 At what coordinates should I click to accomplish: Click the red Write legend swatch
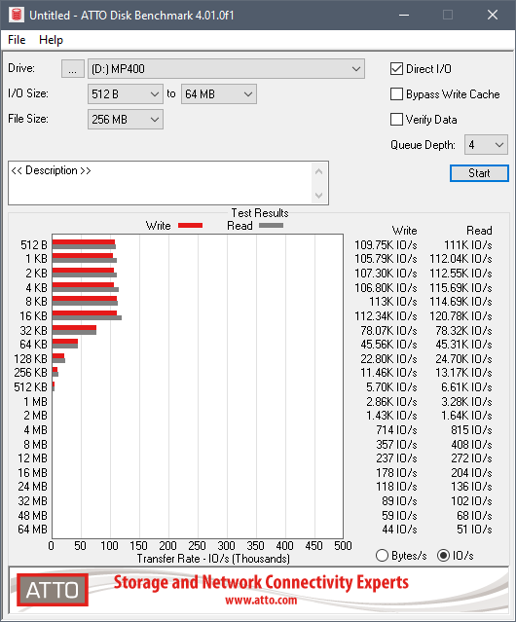(191, 225)
